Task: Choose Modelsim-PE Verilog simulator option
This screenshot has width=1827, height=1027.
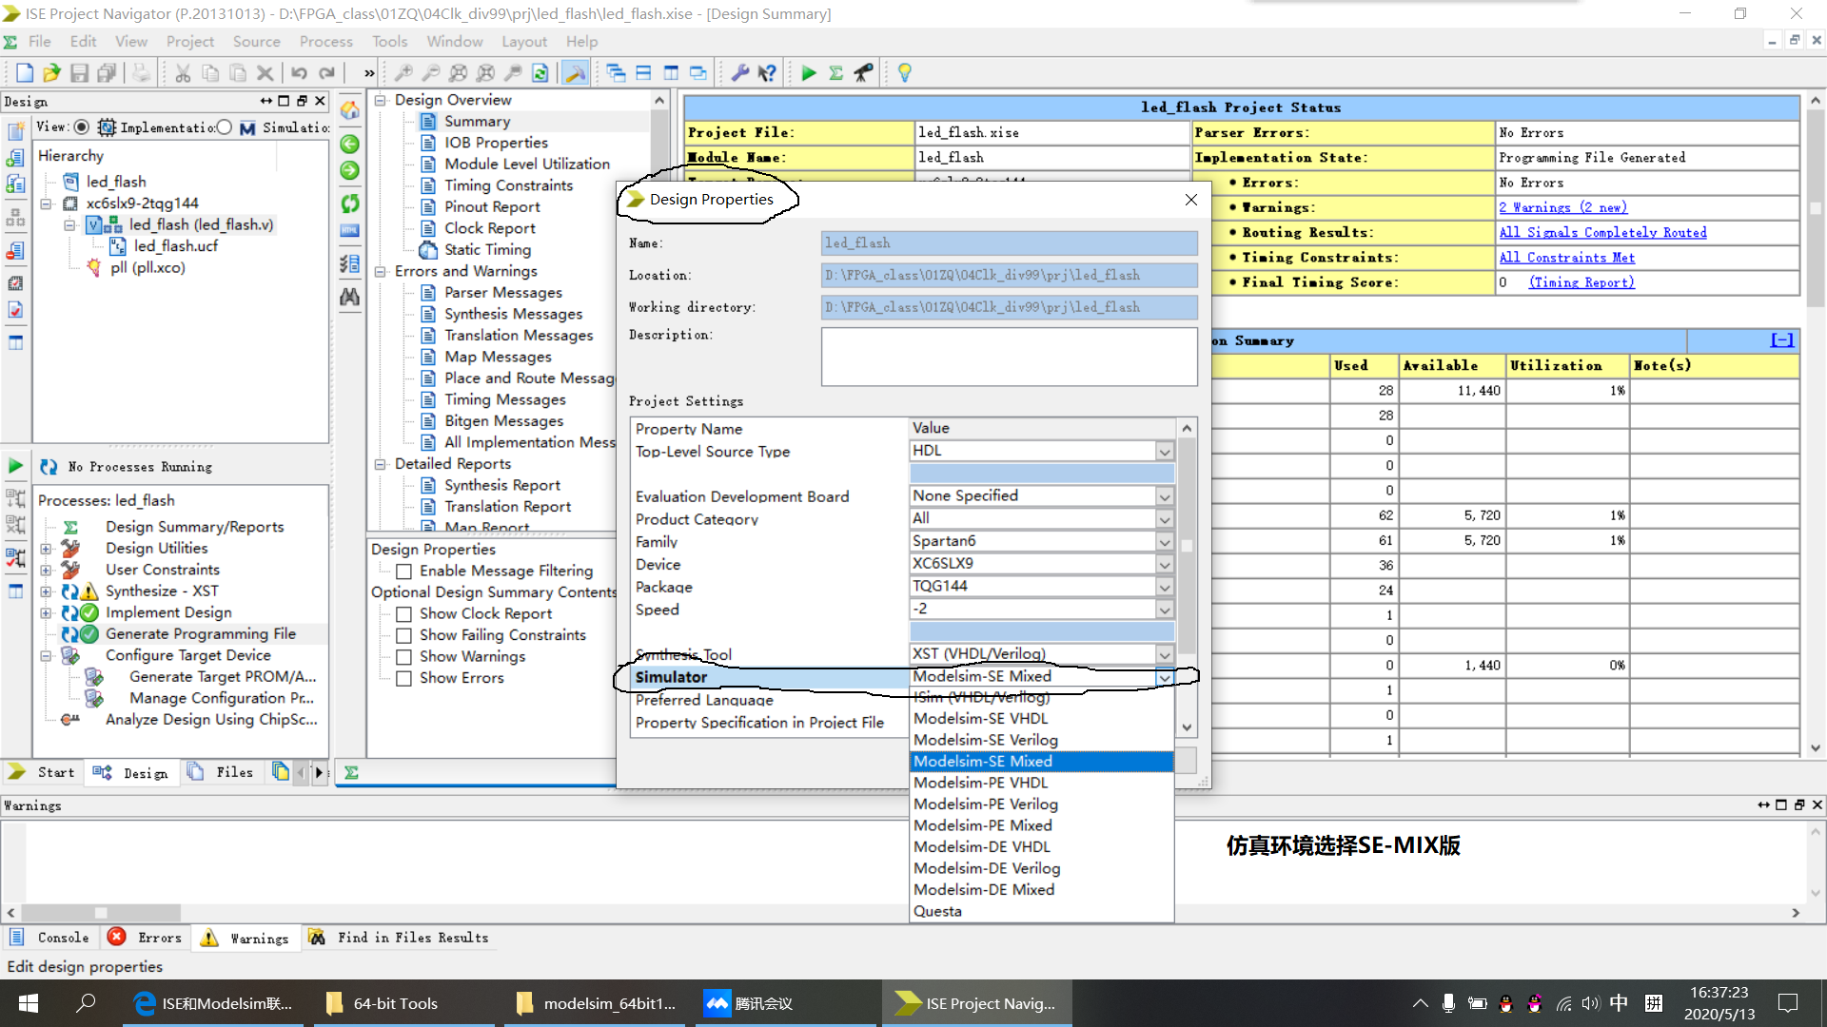Action: 1042,804
